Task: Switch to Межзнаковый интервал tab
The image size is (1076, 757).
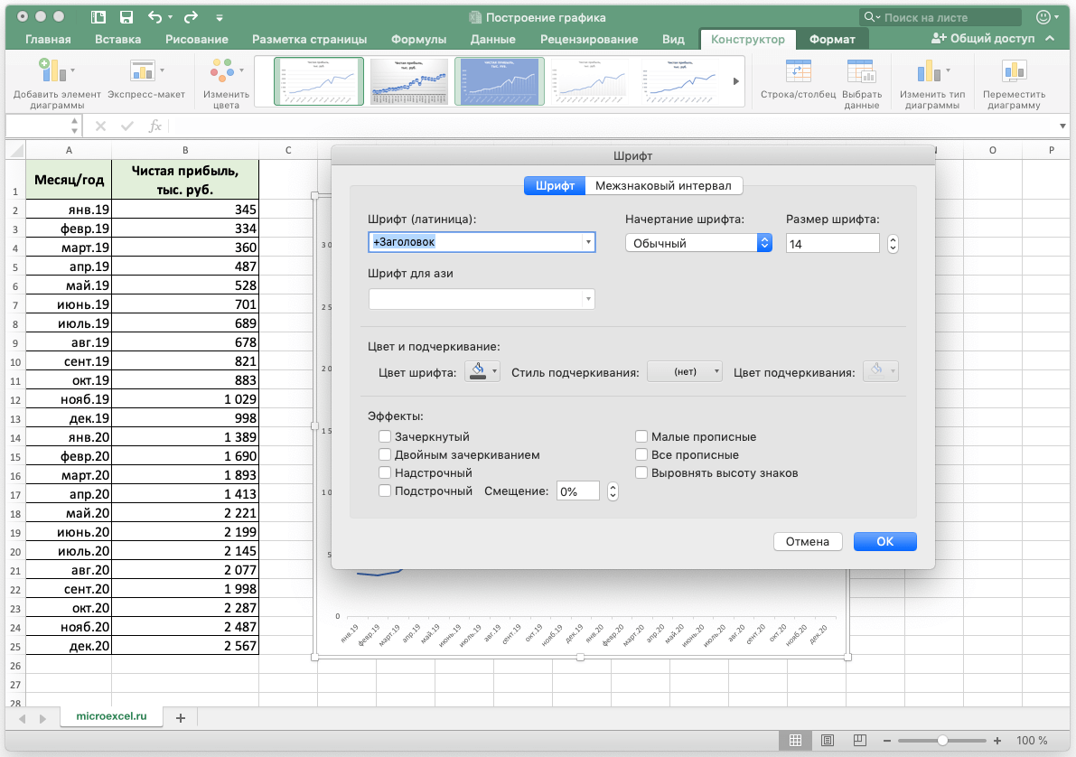Action: (x=664, y=185)
